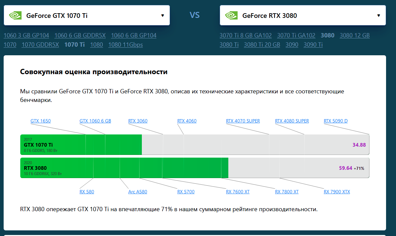Select the 3070 Ti GA102 link
Image resolution: width=396 pixels, height=236 pixels.
[296, 35]
